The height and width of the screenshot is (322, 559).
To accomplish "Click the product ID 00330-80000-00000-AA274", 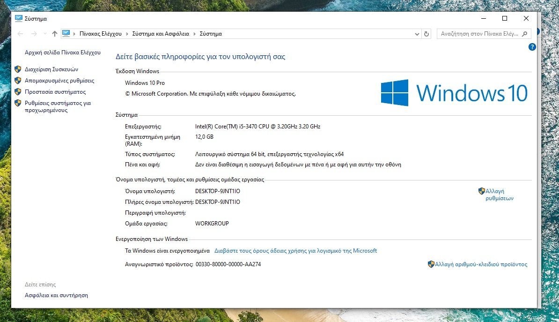I will click(228, 264).
